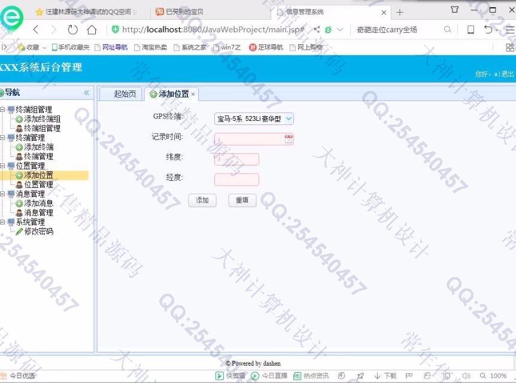Viewport: 516px width, 383px height.
Task: Open the 手机收藏夹 bookmark
Action: pos(71,47)
